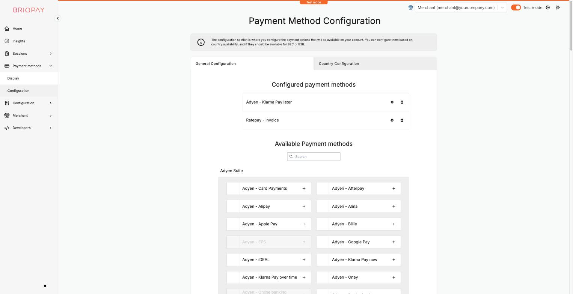Add Adyen - Card Payments with plus
Image resolution: width=573 pixels, height=294 pixels.
click(304, 189)
